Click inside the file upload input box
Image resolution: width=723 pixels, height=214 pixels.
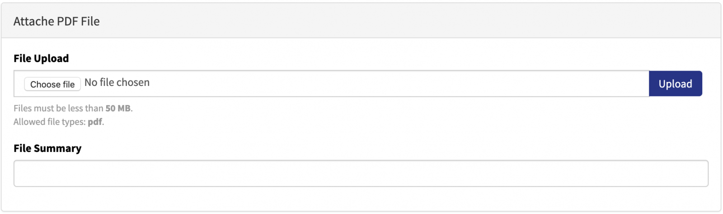pyautogui.click(x=331, y=84)
